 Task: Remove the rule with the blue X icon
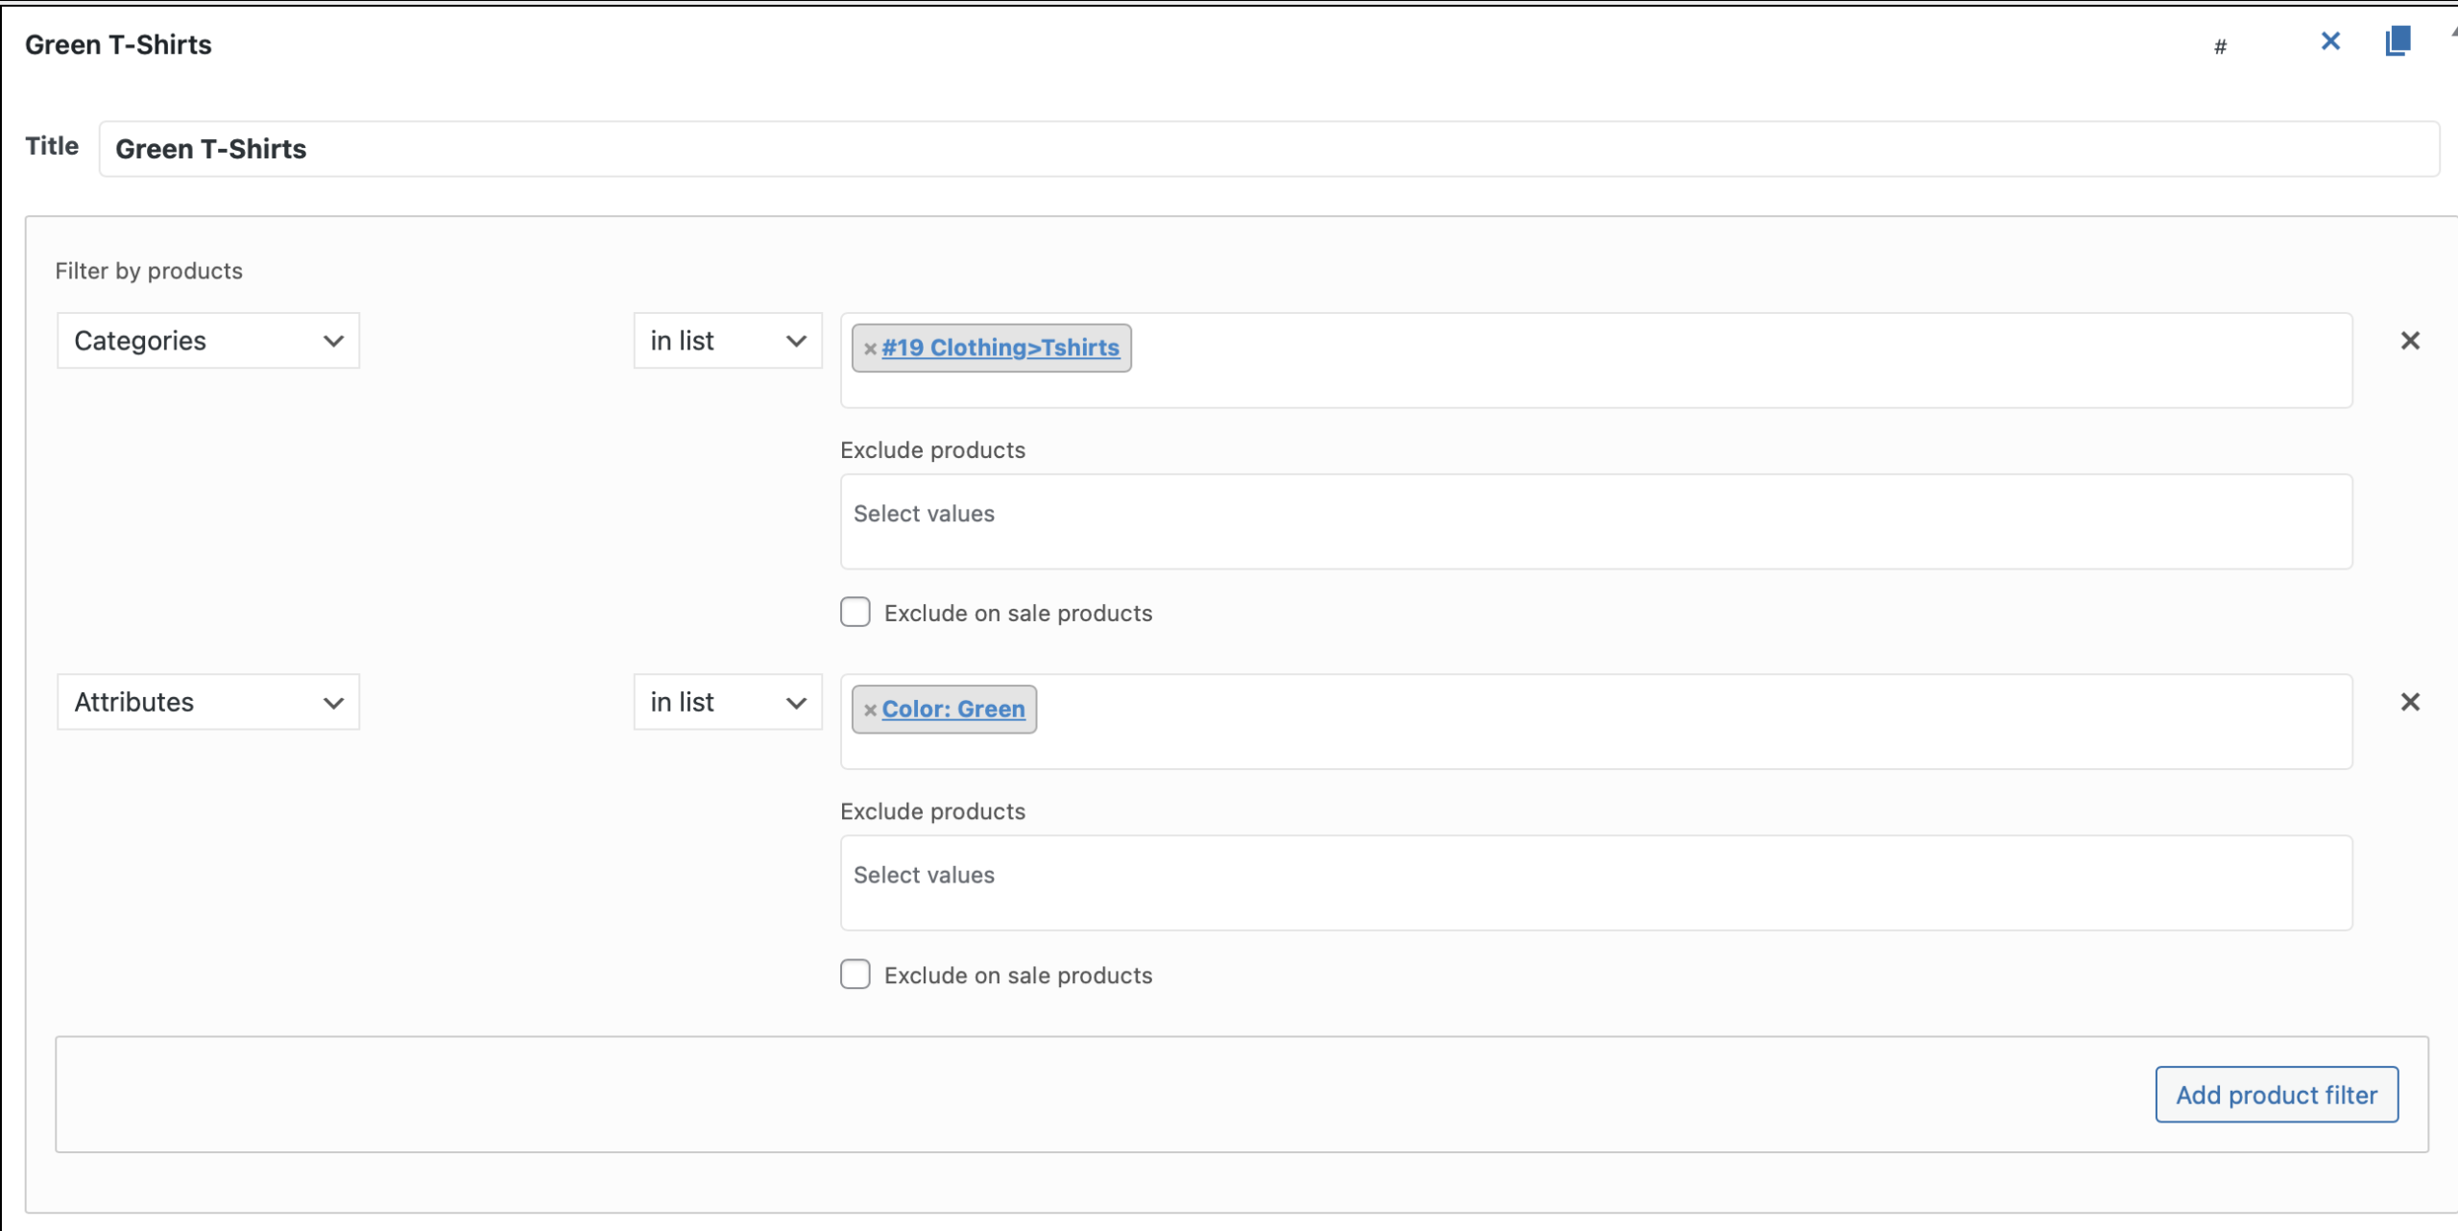[x=2330, y=41]
